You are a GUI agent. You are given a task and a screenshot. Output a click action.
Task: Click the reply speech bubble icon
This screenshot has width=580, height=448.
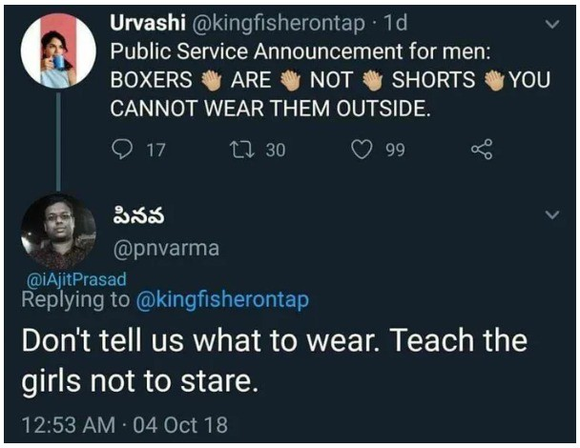point(124,149)
